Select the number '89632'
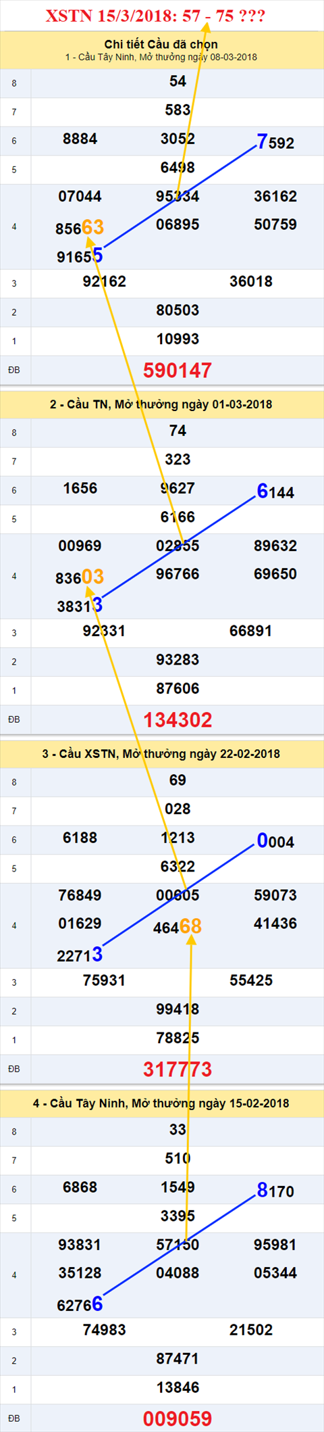The height and width of the screenshot is (1432, 324). (275, 546)
